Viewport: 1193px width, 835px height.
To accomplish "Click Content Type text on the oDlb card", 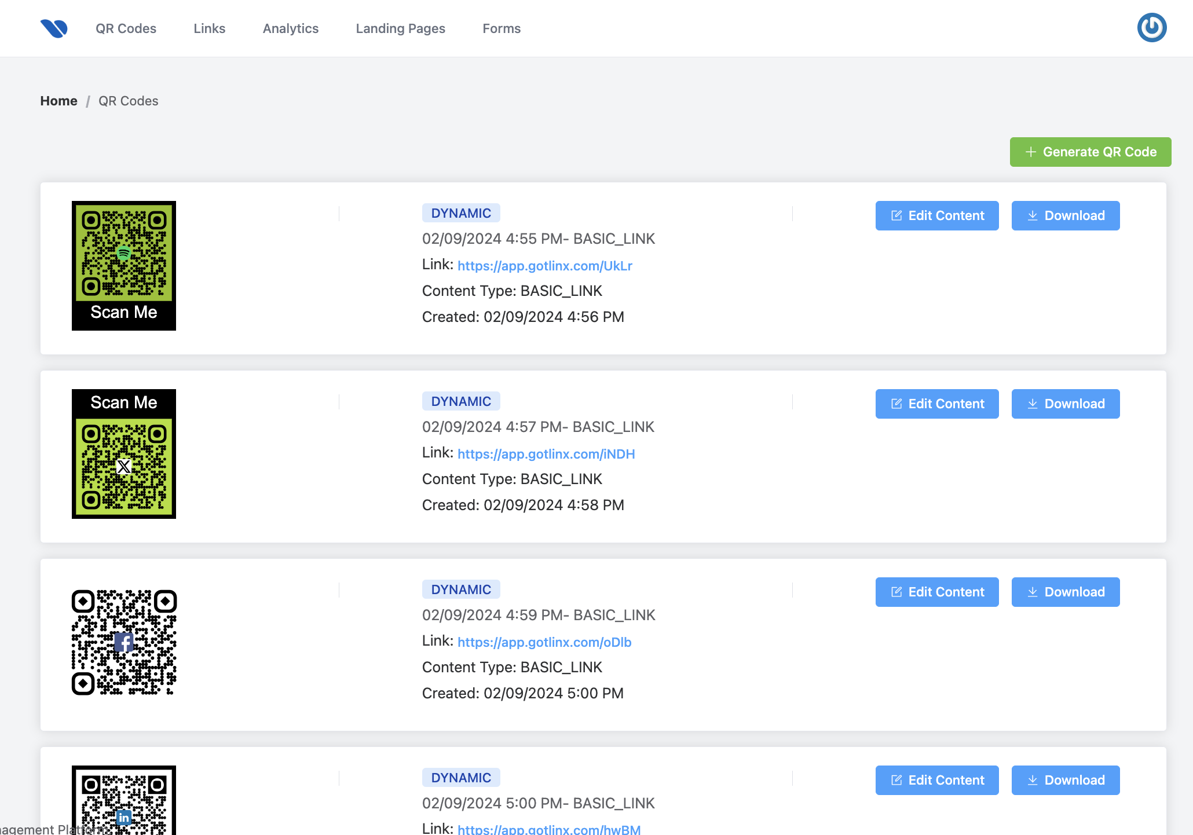I will click(512, 667).
